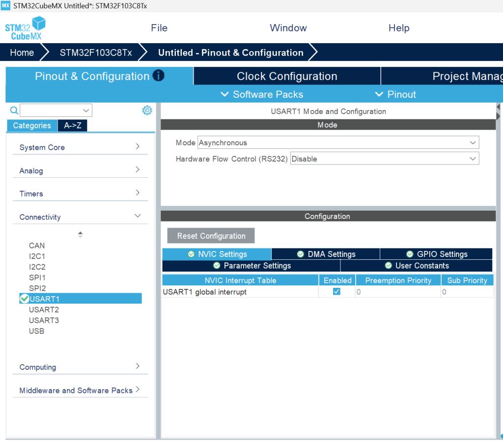
Task: Click the settings gear icon in the sidebar
Action: point(147,111)
